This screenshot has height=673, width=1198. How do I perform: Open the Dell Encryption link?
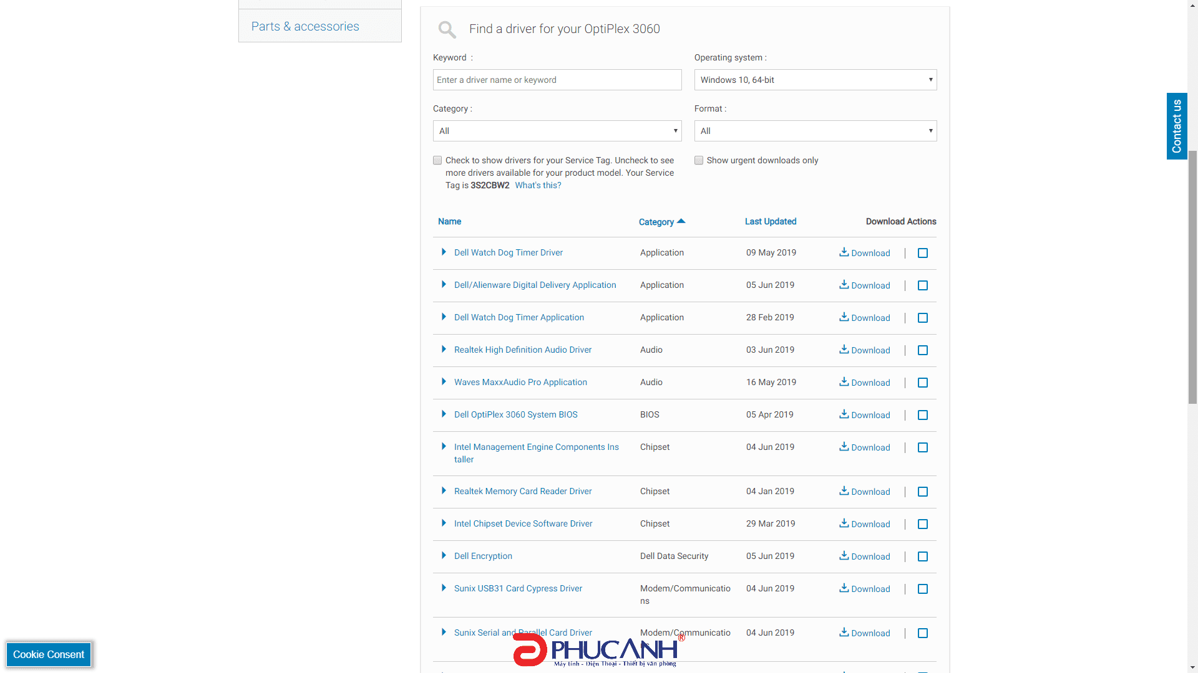(483, 556)
